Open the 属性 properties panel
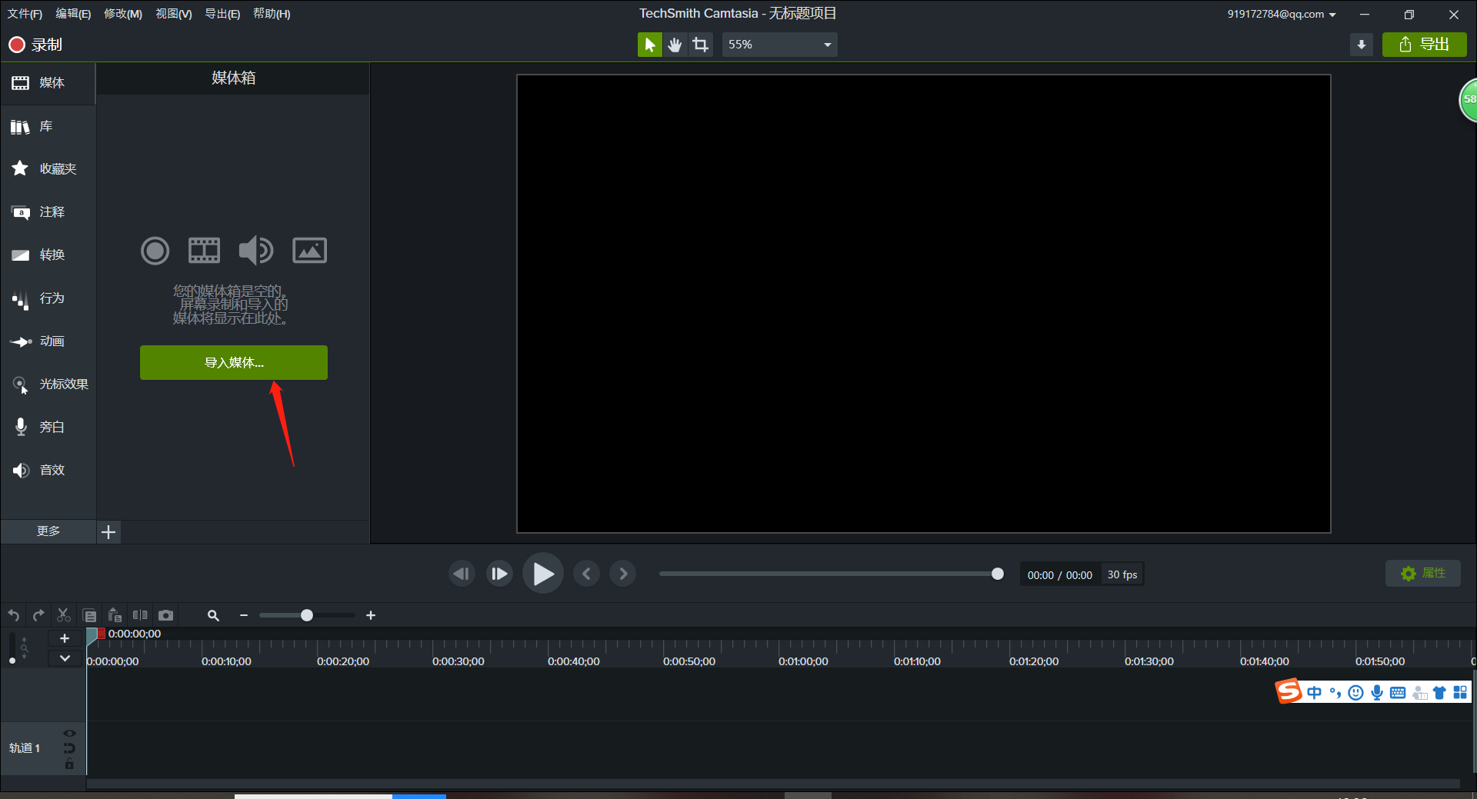The height and width of the screenshot is (799, 1477). click(x=1423, y=573)
